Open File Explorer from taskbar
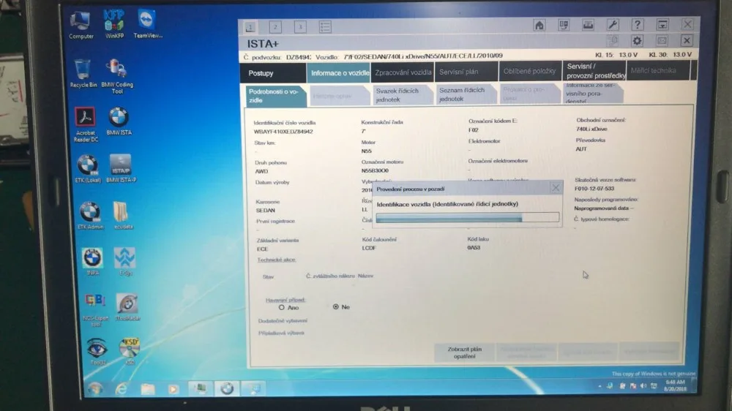The height and width of the screenshot is (411, 732). 148,388
